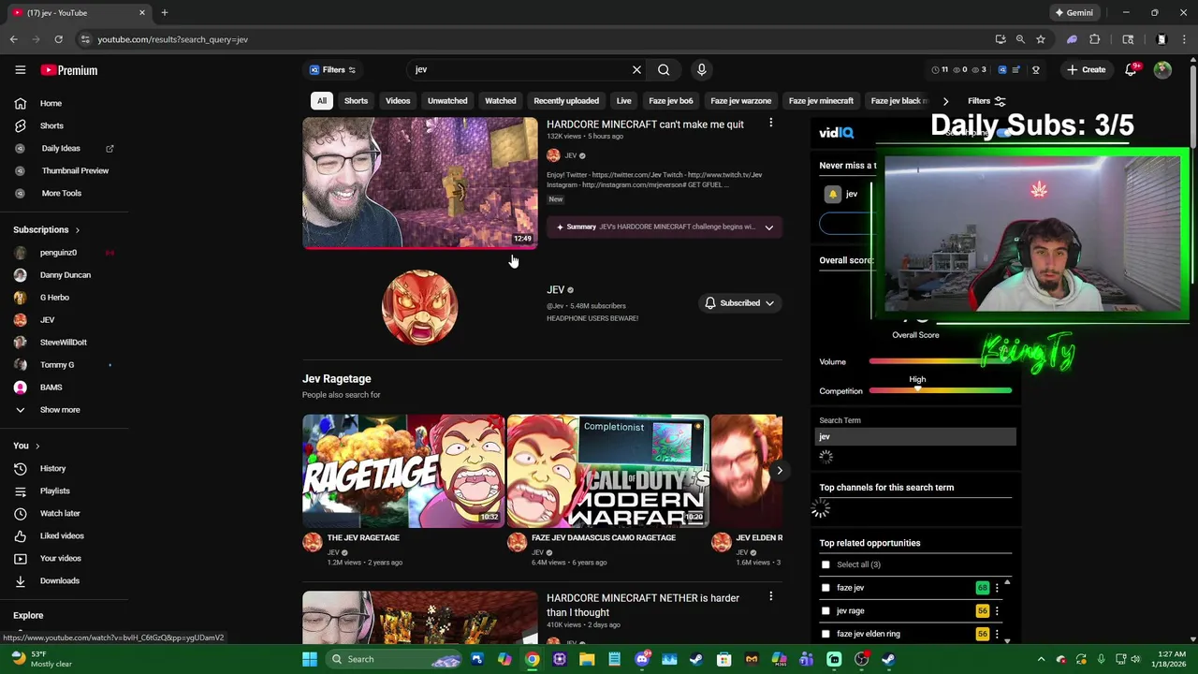Open options for HARDCORE MINECRAFT NETHER video
This screenshot has height=674, width=1198.
(770, 597)
